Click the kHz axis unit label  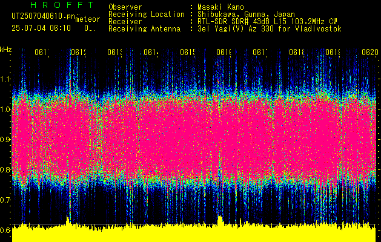pos(6,50)
